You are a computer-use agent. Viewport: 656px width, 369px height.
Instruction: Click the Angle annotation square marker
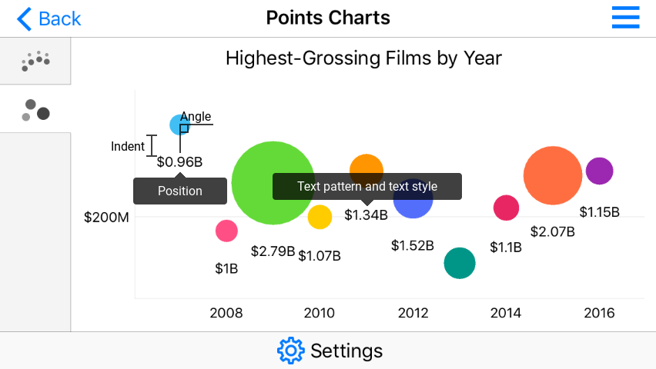pos(184,128)
